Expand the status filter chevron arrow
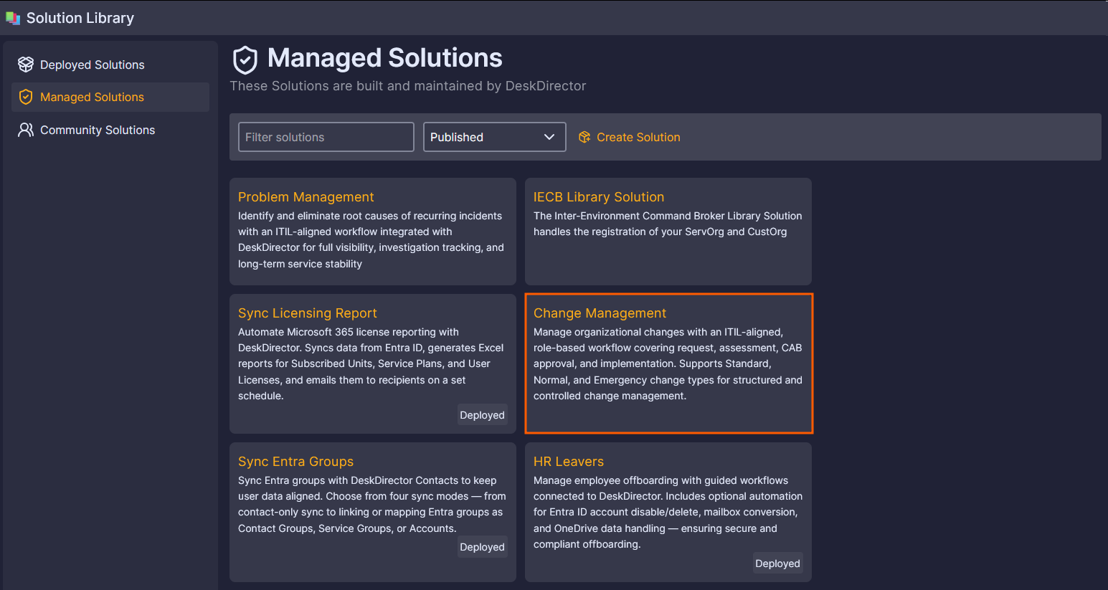Viewport: 1108px width, 590px height. pyautogui.click(x=549, y=137)
